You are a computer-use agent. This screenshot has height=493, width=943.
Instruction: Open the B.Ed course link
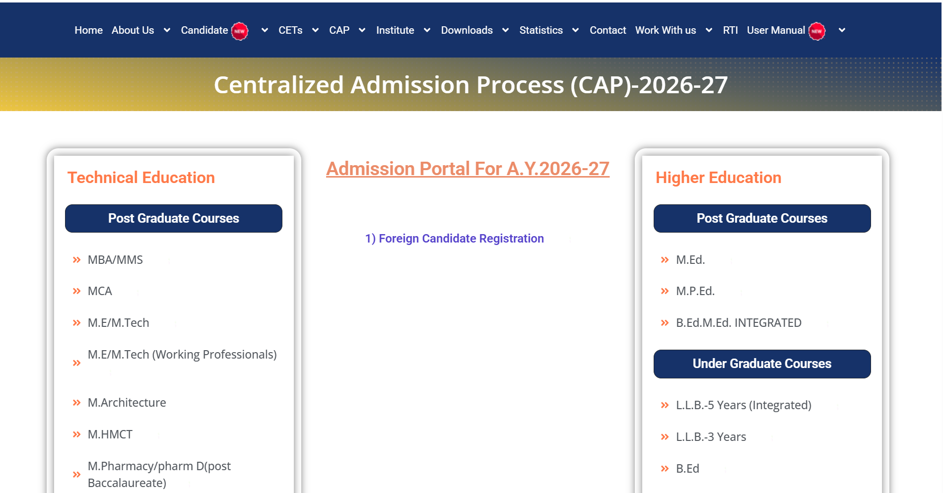click(x=687, y=469)
